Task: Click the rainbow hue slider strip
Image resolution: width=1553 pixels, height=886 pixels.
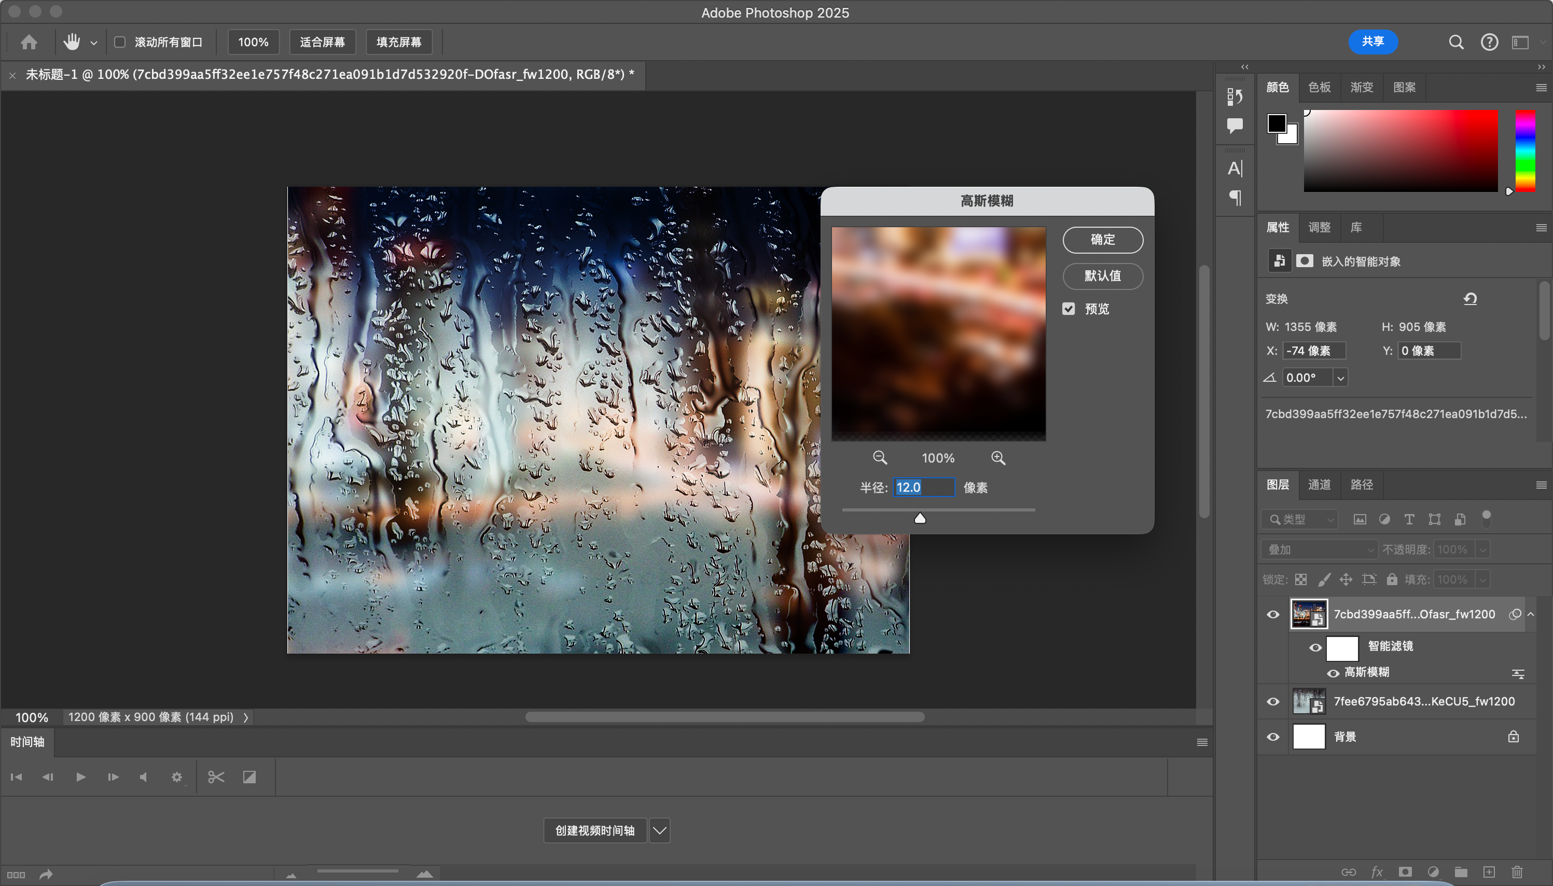Action: 1524,151
